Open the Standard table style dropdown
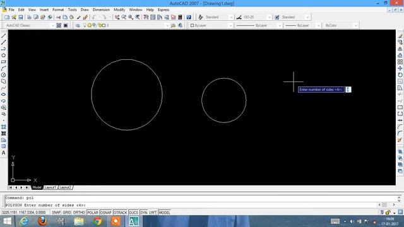Screen dimensions: 404x227 [307, 17]
